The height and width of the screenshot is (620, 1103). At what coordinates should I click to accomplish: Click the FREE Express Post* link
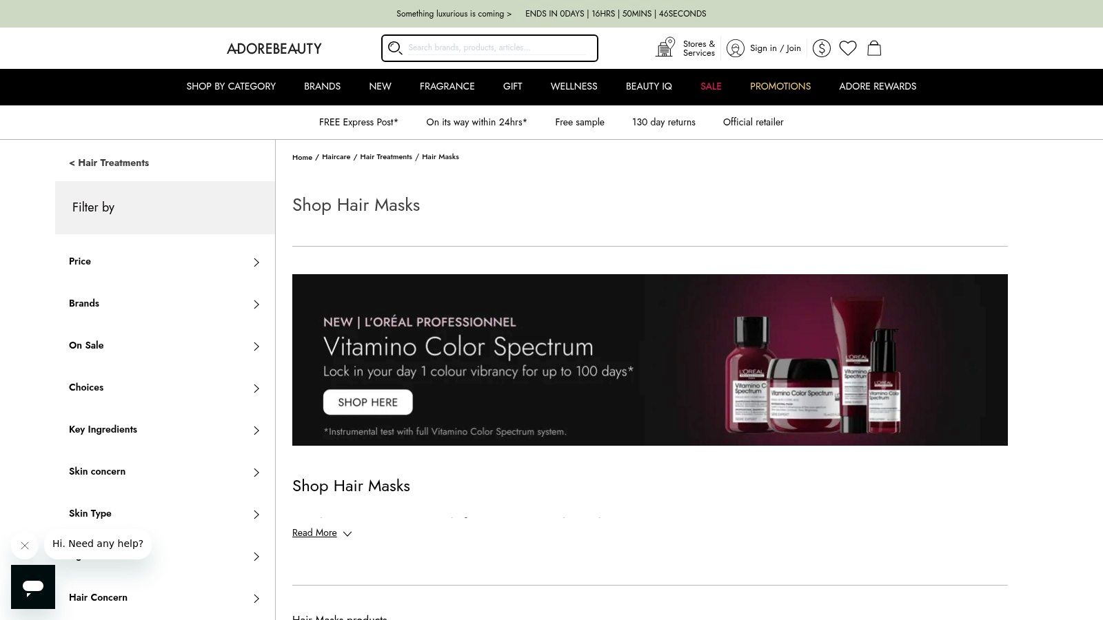[358, 123]
